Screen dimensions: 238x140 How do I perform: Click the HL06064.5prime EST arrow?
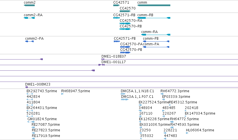187,133
